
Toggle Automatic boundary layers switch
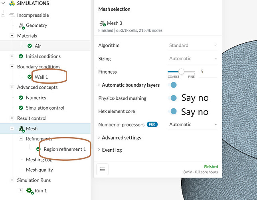(173, 85)
